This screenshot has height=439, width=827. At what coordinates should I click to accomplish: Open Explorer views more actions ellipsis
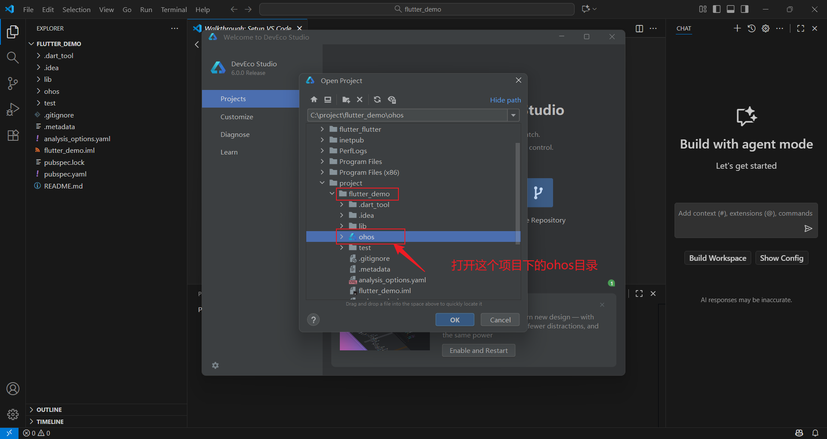click(x=174, y=28)
